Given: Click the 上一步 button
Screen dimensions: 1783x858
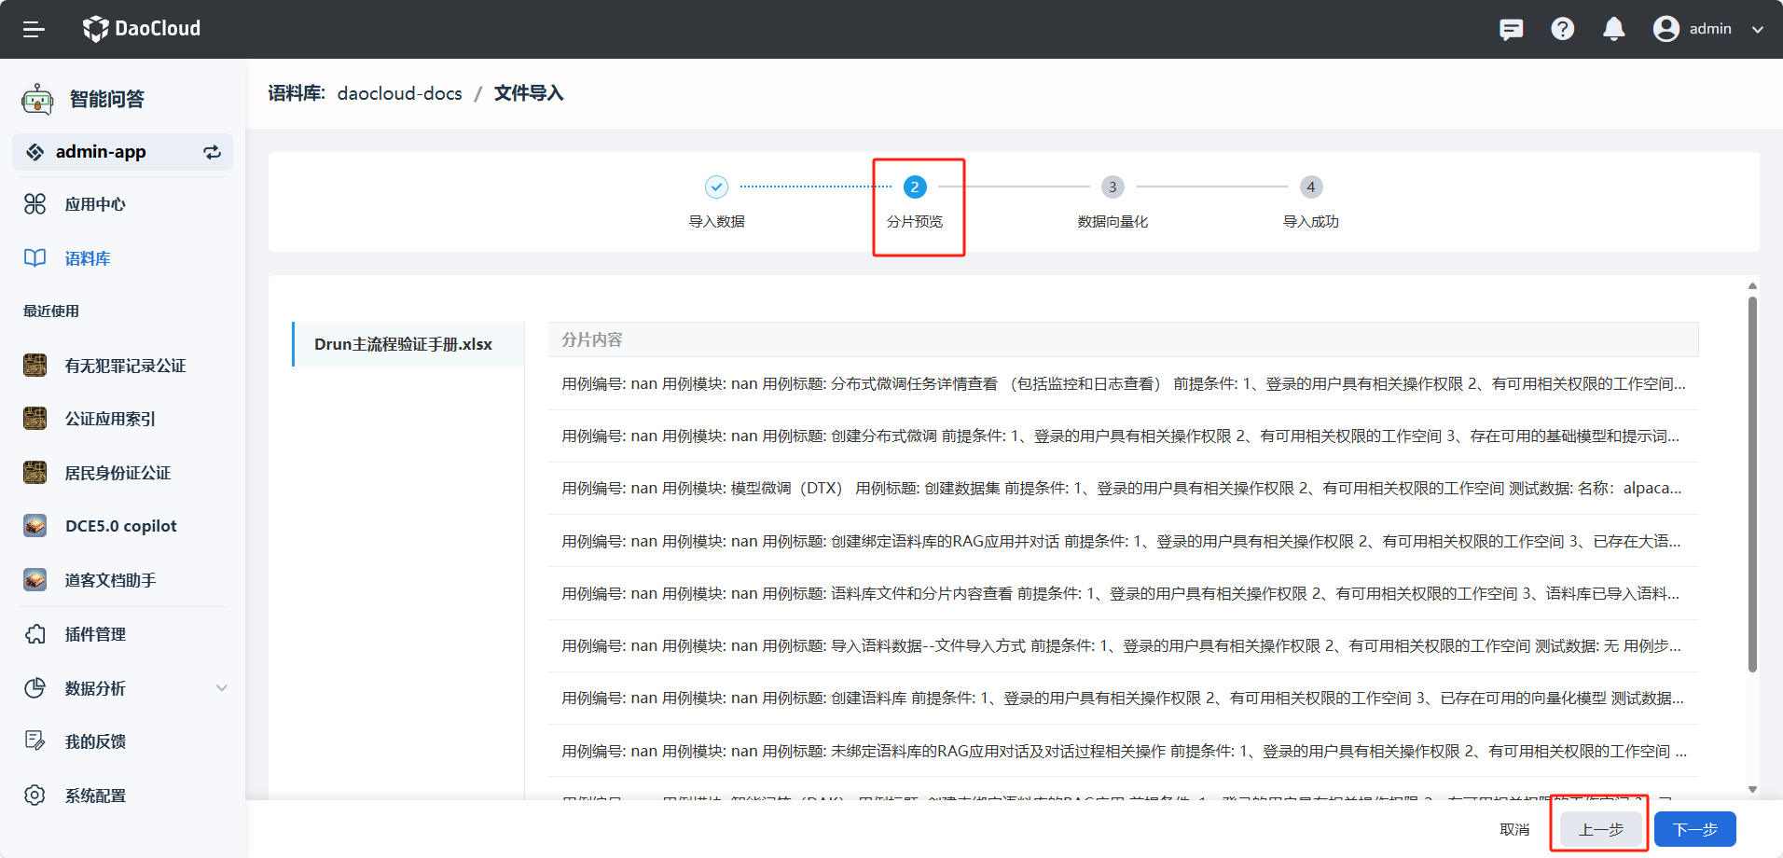Looking at the screenshot, I should point(1600,829).
